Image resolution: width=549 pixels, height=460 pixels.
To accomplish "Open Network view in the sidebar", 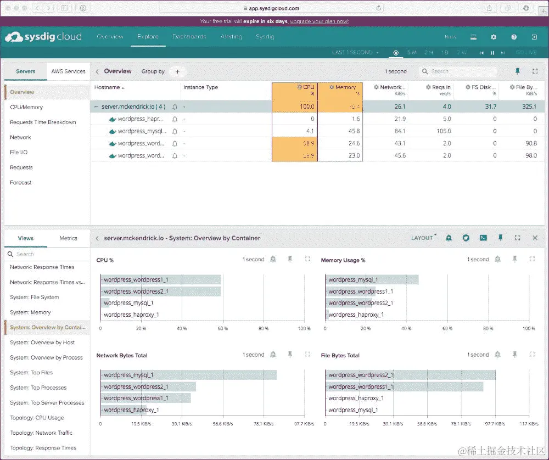I will tap(20, 137).
